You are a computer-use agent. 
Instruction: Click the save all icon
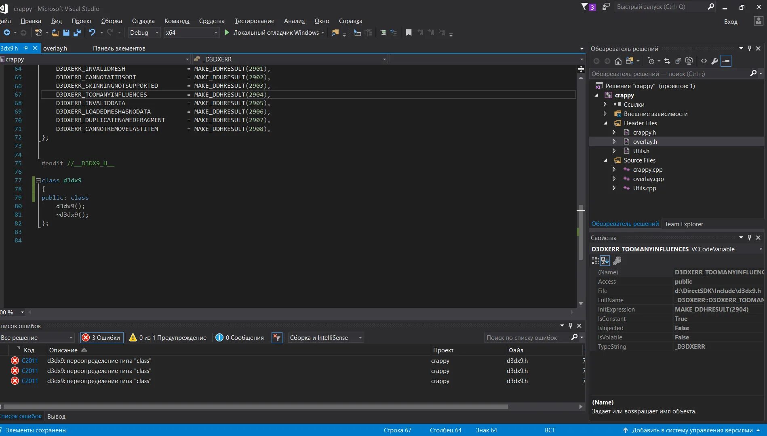77,33
